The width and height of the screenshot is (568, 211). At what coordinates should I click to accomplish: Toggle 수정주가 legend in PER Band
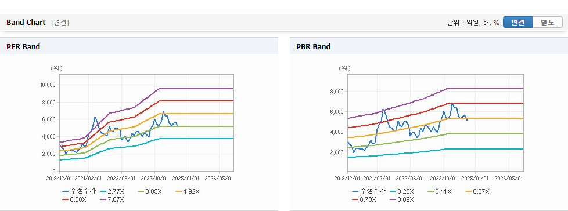click(78, 191)
